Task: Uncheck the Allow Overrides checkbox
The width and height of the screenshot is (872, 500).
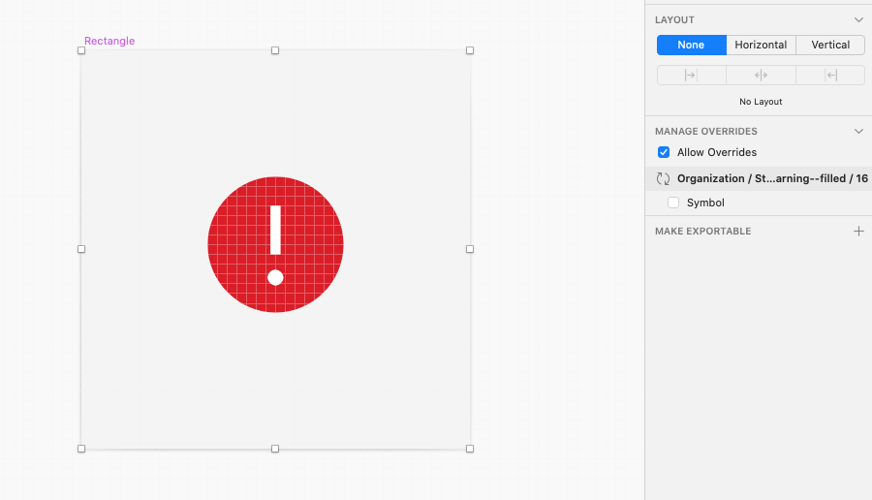Action: [664, 152]
